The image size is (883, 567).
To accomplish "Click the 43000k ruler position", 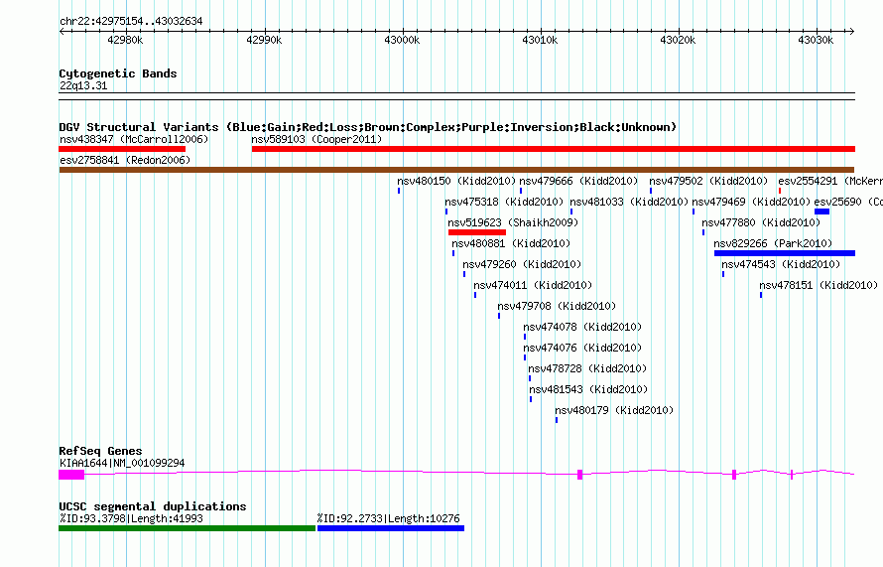I will click(x=402, y=40).
